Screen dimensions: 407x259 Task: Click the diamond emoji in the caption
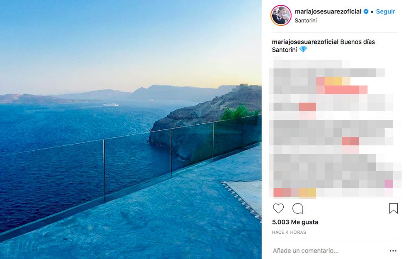[303, 49]
